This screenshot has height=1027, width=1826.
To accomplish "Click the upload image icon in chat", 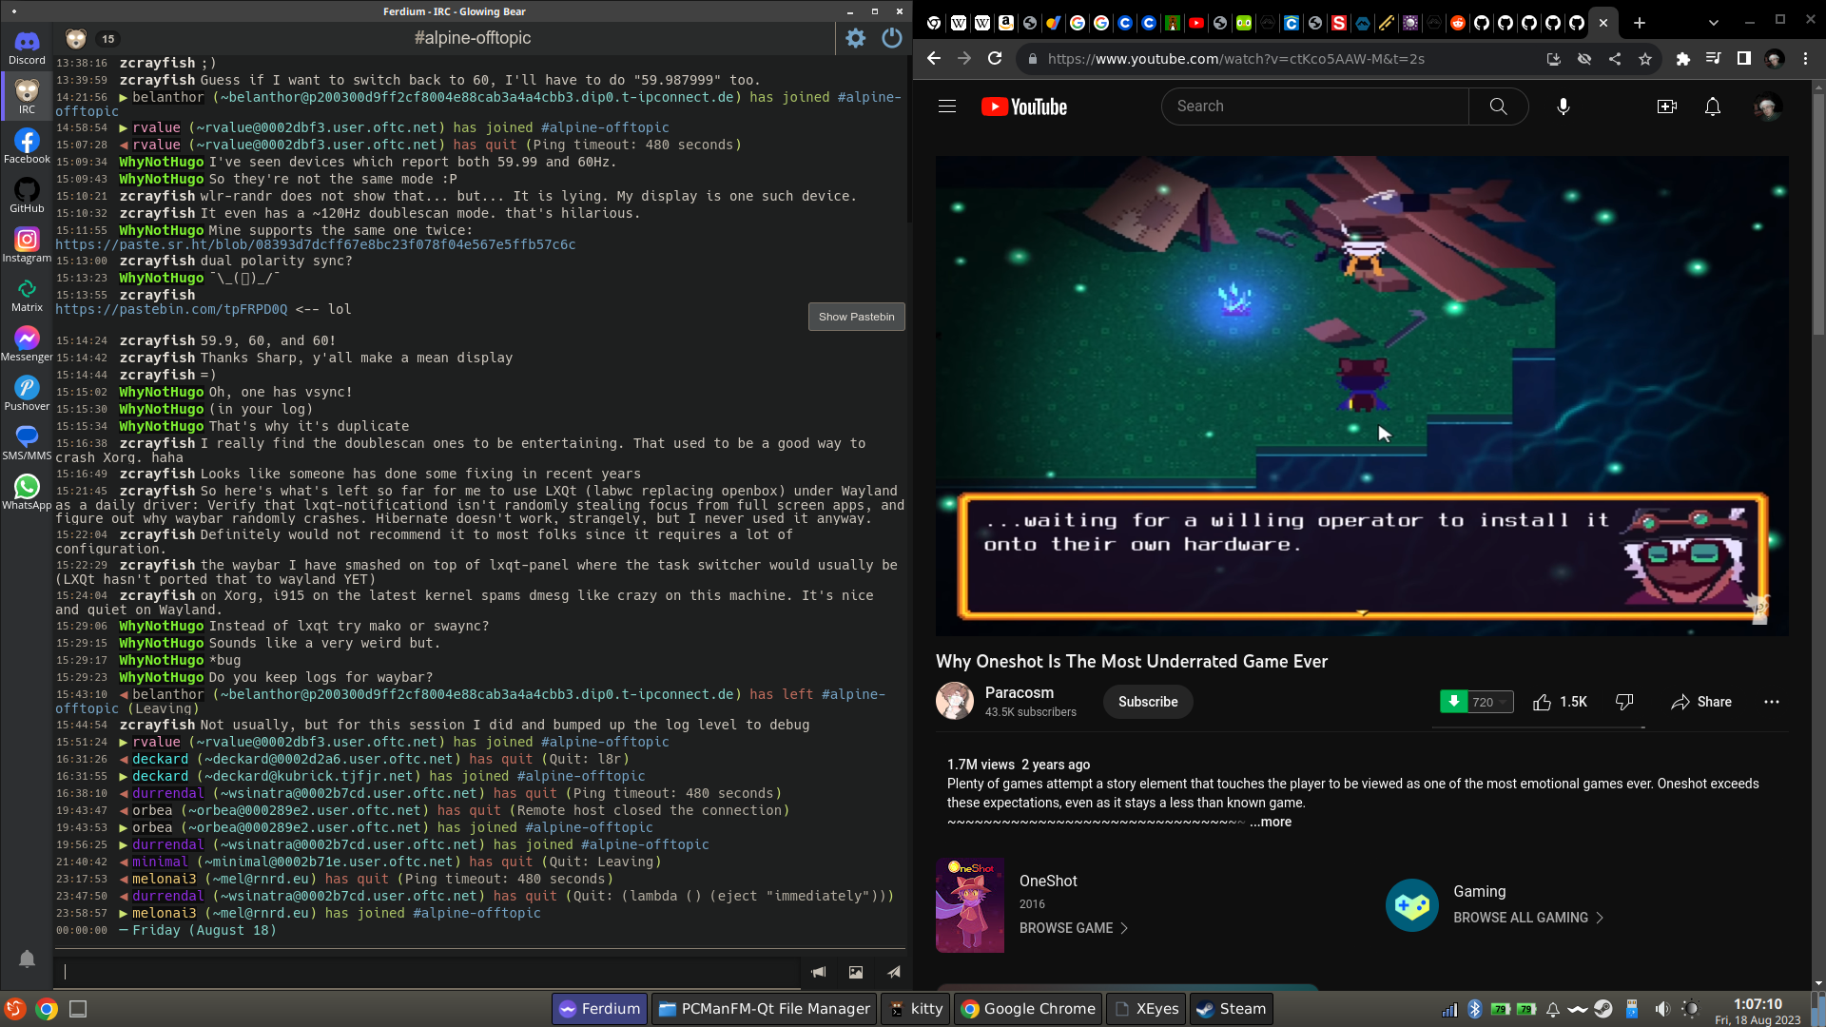I will pos(856,972).
